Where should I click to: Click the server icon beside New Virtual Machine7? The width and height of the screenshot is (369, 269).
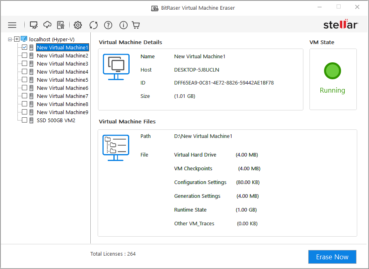click(x=31, y=96)
